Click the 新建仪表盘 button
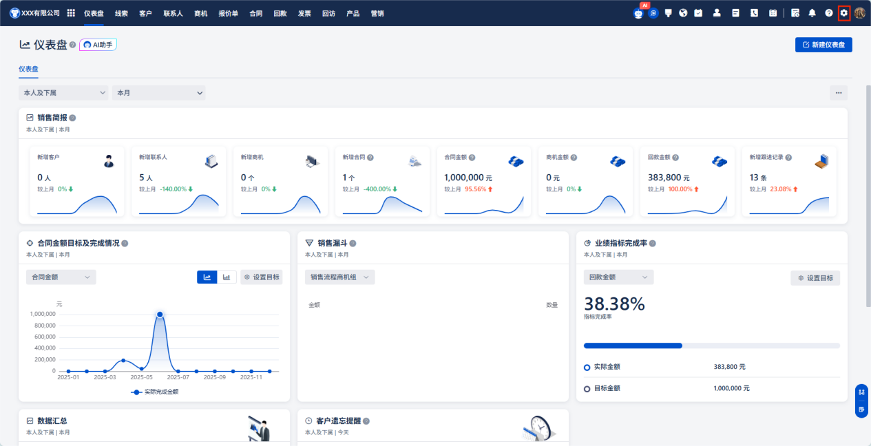The height and width of the screenshot is (446, 871). click(823, 45)
